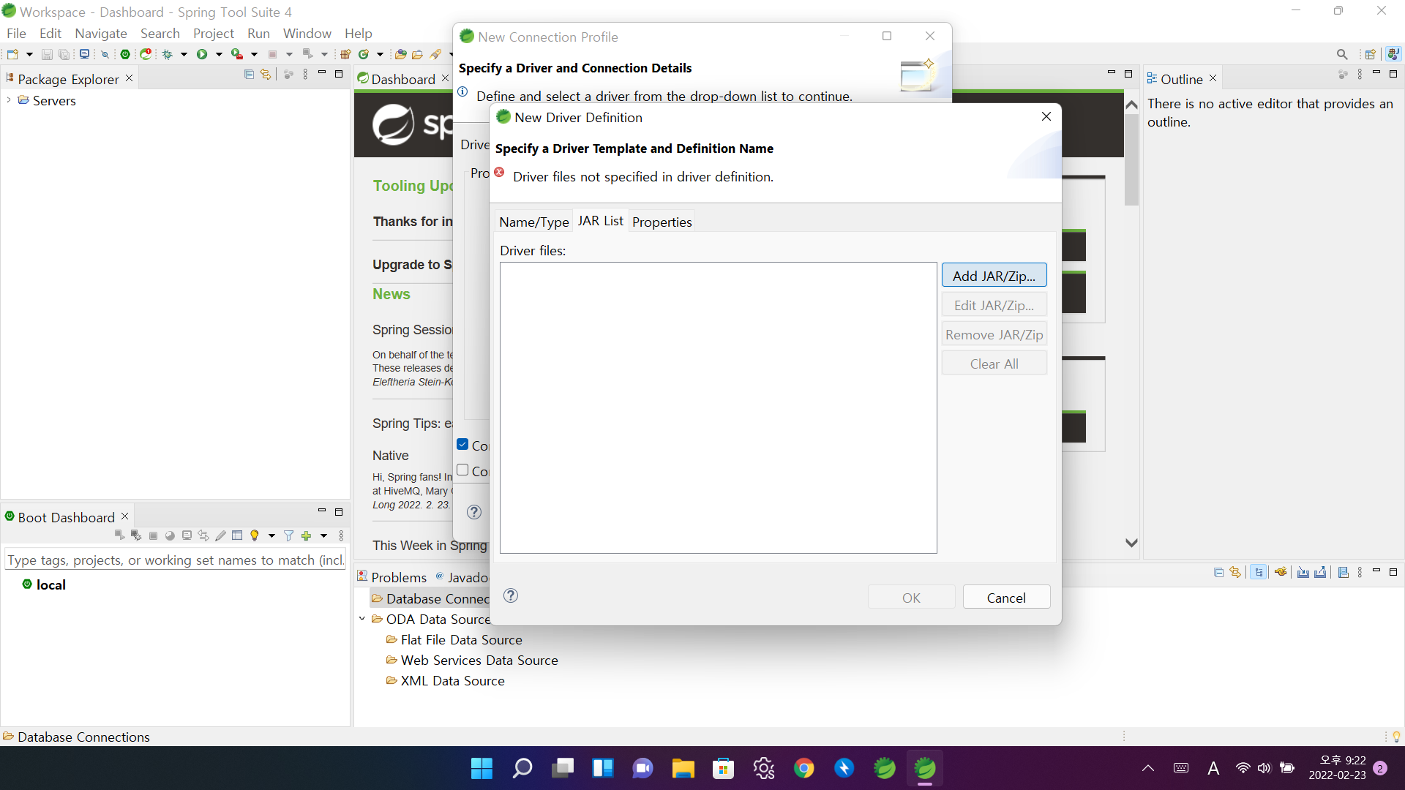Open the Properties tab
This screenshot has width=1405, height=790.
click(x=662, y=222)
